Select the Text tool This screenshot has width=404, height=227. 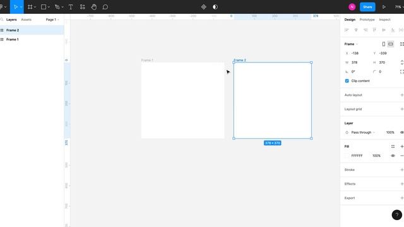pyautogui.click(x=71, y=7)
